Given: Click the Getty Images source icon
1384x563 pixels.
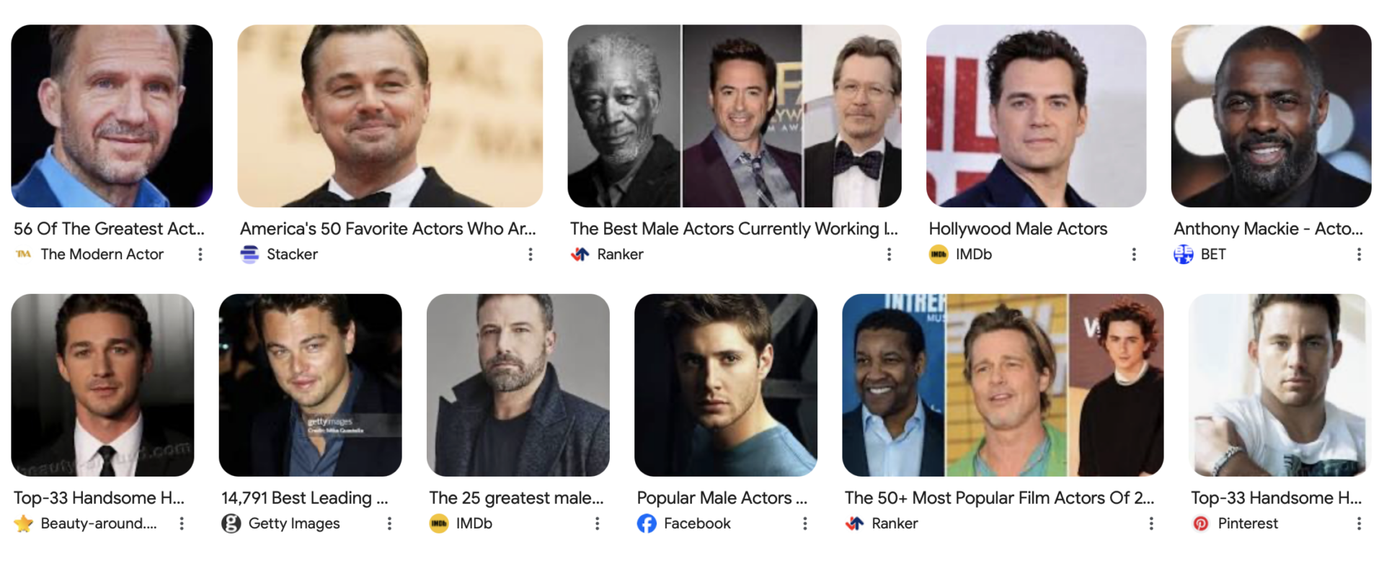Looking at the screenshot, I should pyautogui.click(x=231, y=523).
